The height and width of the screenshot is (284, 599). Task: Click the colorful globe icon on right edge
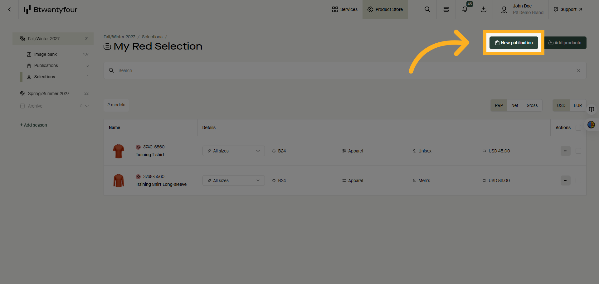coord(591,125)
